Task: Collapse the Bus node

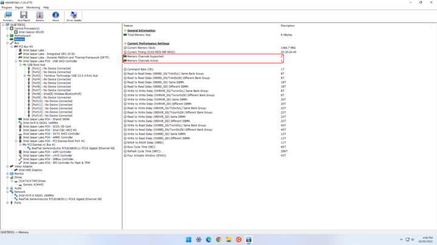Action: [7, 43]
